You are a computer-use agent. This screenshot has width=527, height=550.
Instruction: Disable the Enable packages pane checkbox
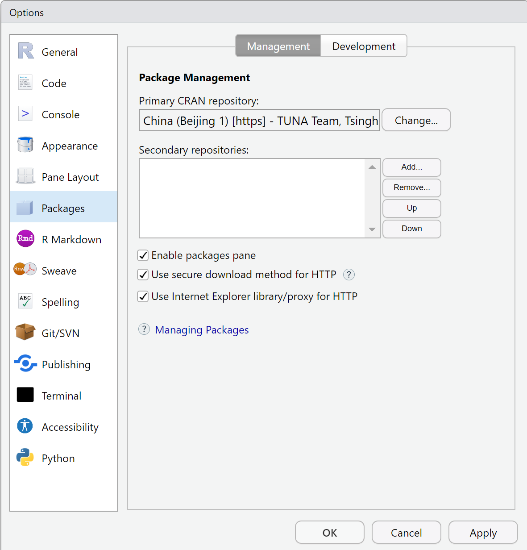[143, 255]
